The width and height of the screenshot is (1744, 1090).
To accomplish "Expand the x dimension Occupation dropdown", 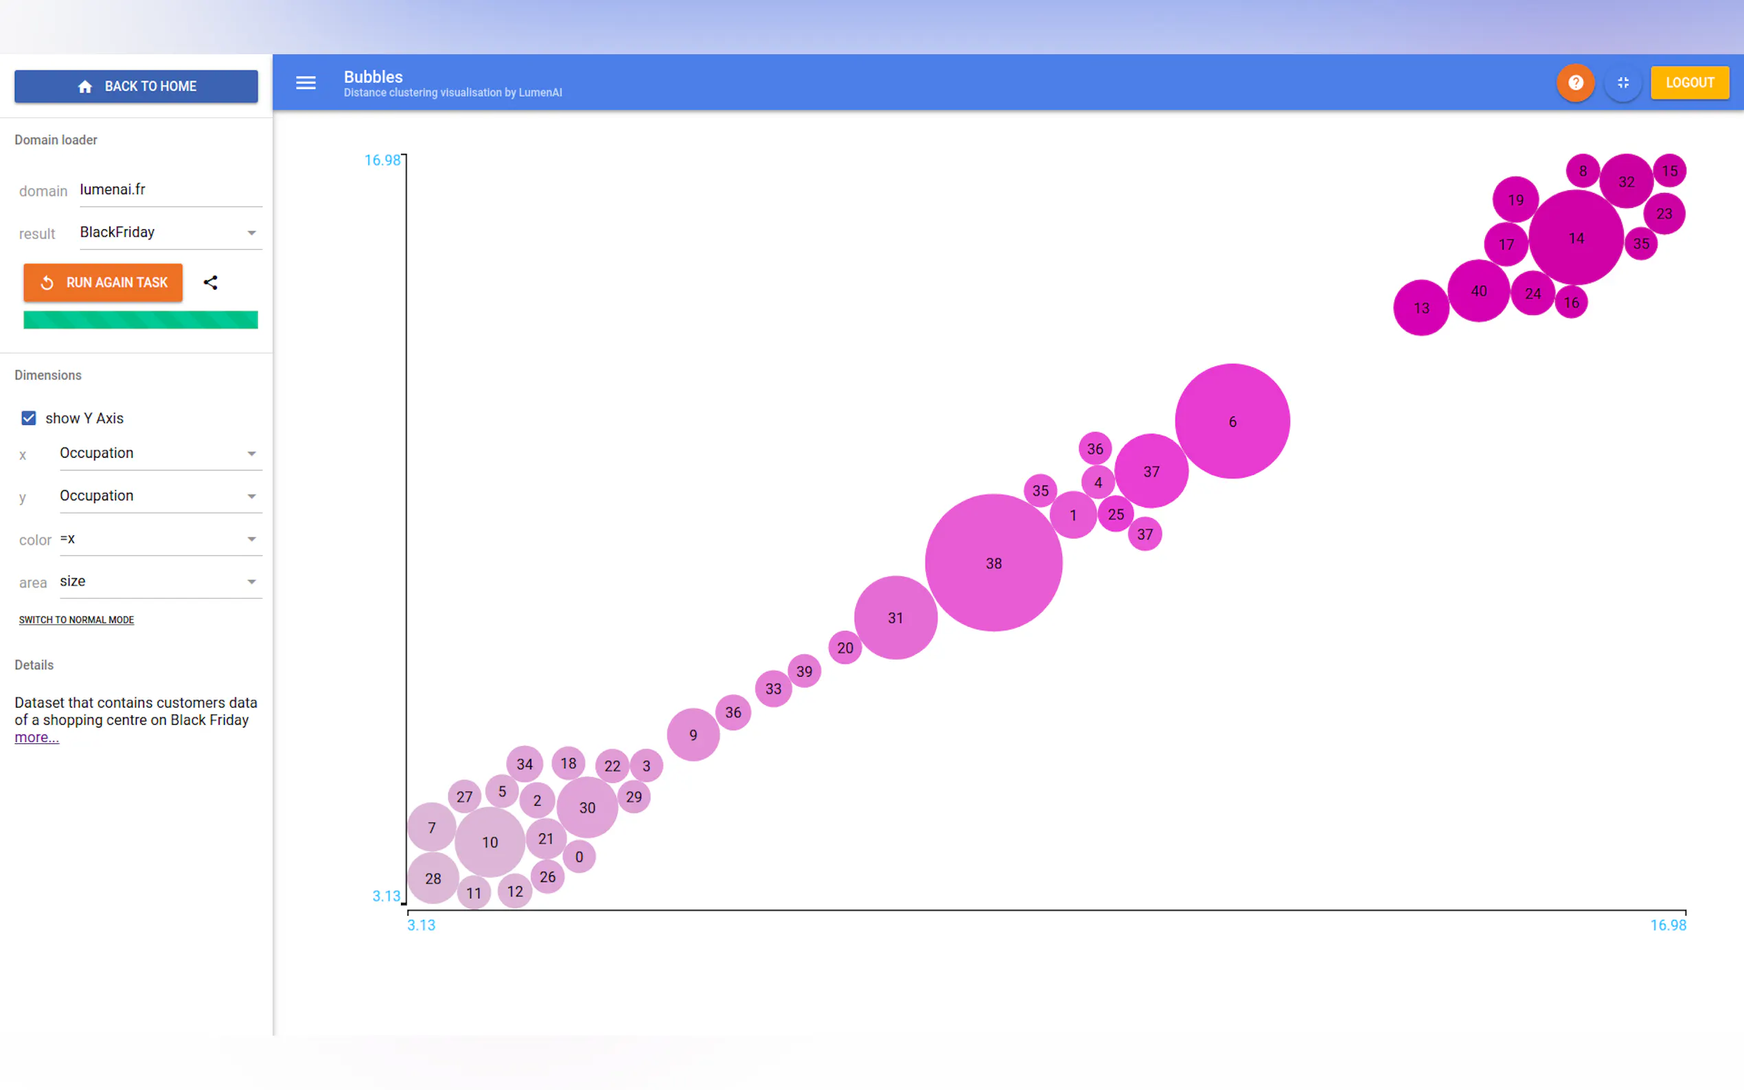I will 160,454.
